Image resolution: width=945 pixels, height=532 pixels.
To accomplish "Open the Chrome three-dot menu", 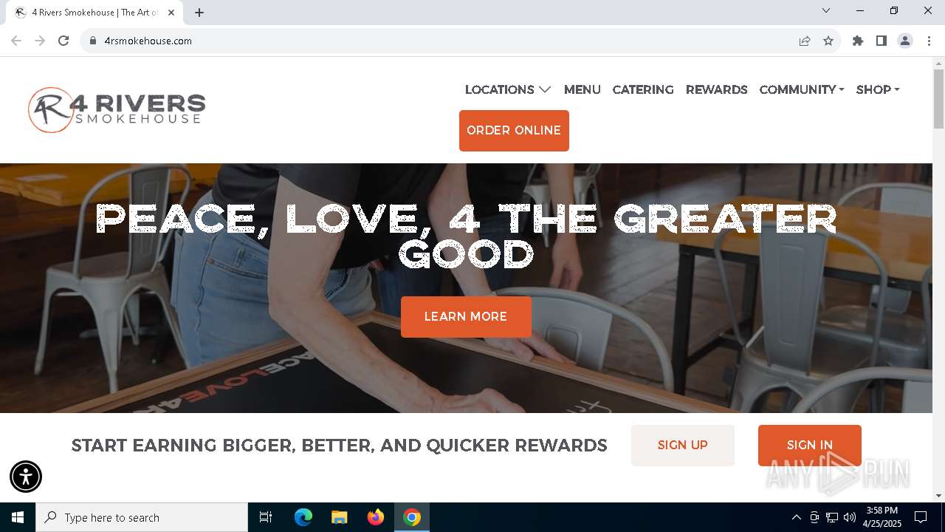I will point(929,41).
